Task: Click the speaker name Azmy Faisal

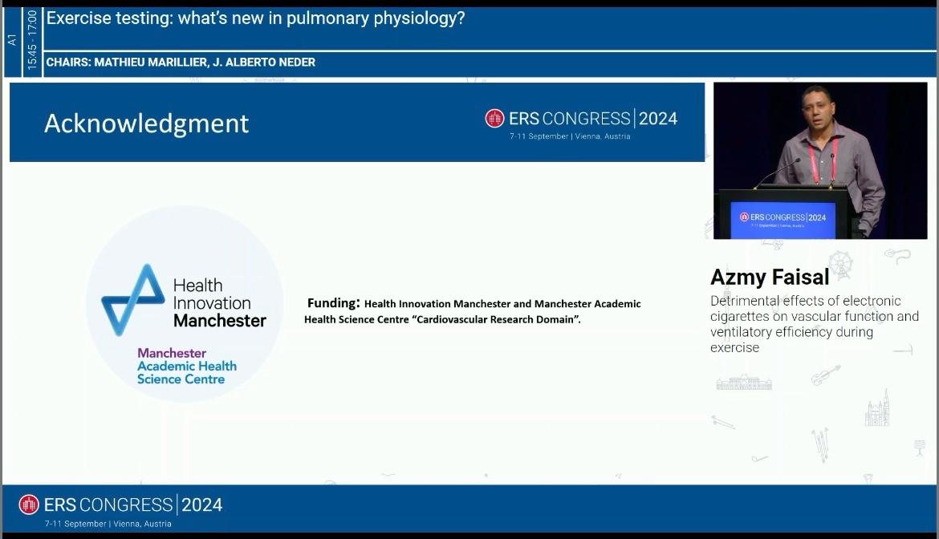Action: click(770, 278)
